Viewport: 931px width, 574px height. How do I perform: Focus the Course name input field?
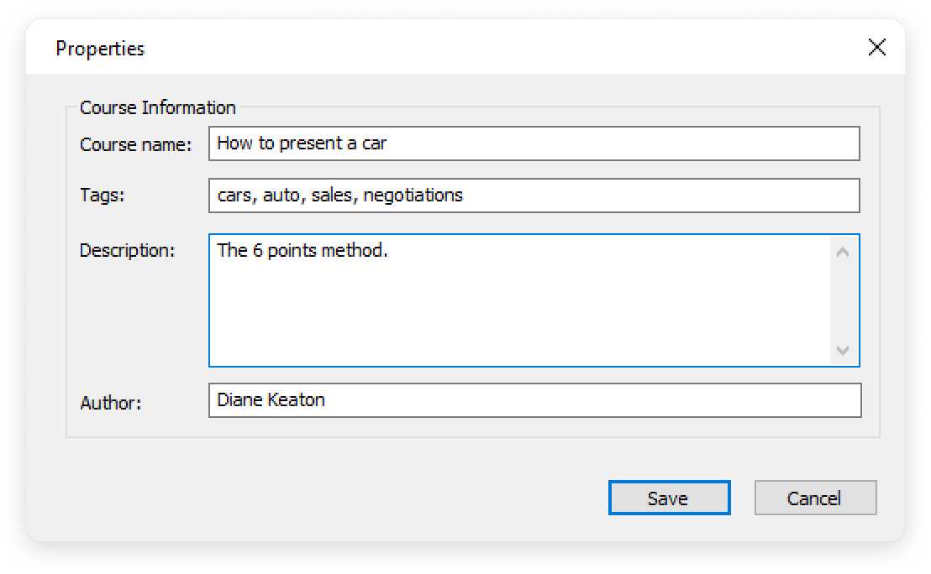tap(534, 143)
